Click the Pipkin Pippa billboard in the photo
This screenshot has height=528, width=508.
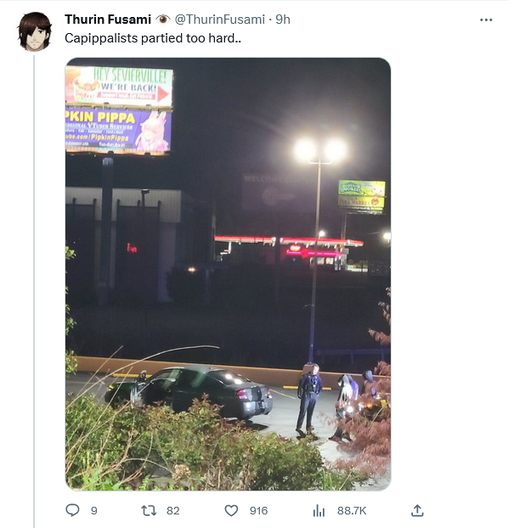pyautogui.click(x=119, y=132)
